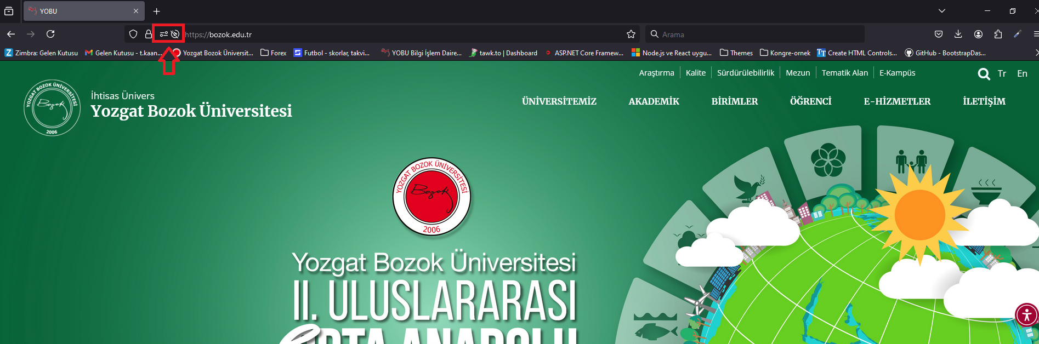1039x344 pixels.
Task: Open the GitHub BootstrapDas bookmark
Action: point(945,53)
